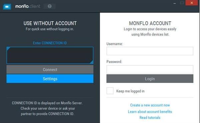Open Create a new account now link

(x=150, y=105)
